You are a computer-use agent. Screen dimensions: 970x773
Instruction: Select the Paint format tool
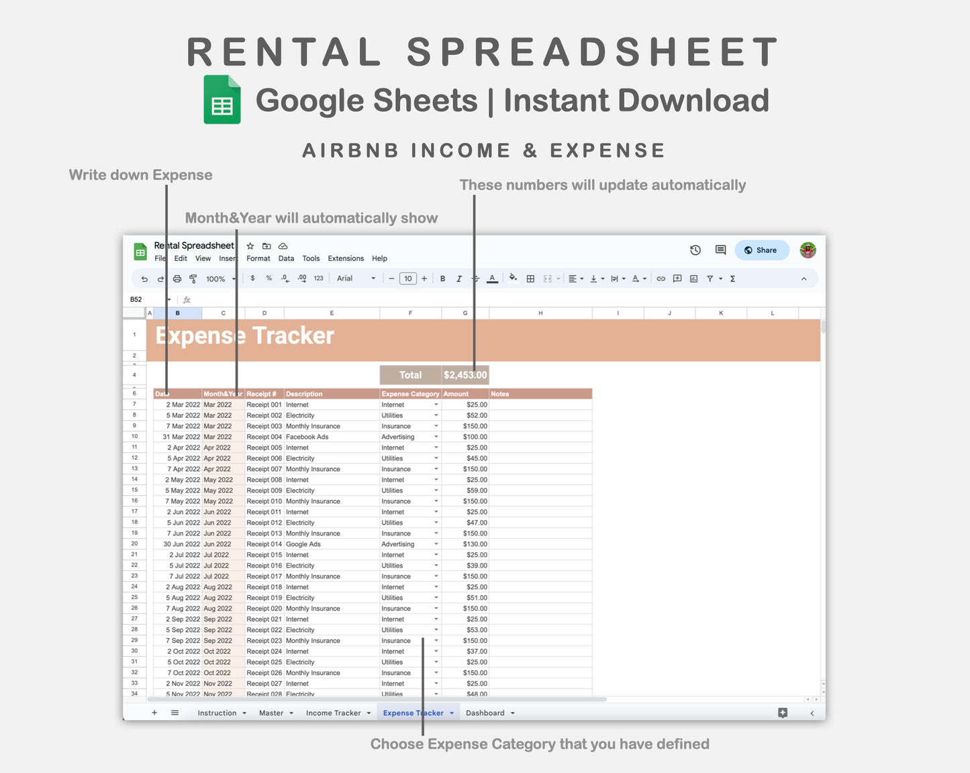point(193,278)
